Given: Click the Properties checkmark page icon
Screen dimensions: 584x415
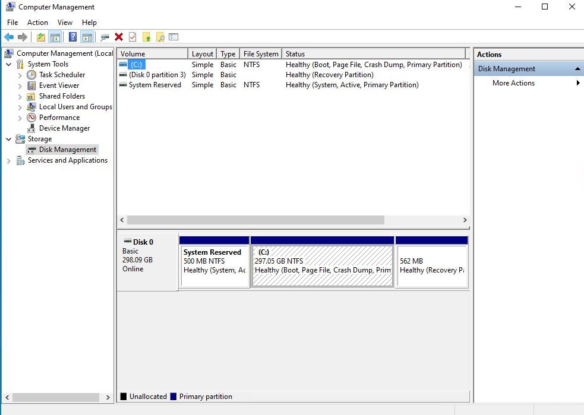Looking at the screenshot, I should point(132,37).
